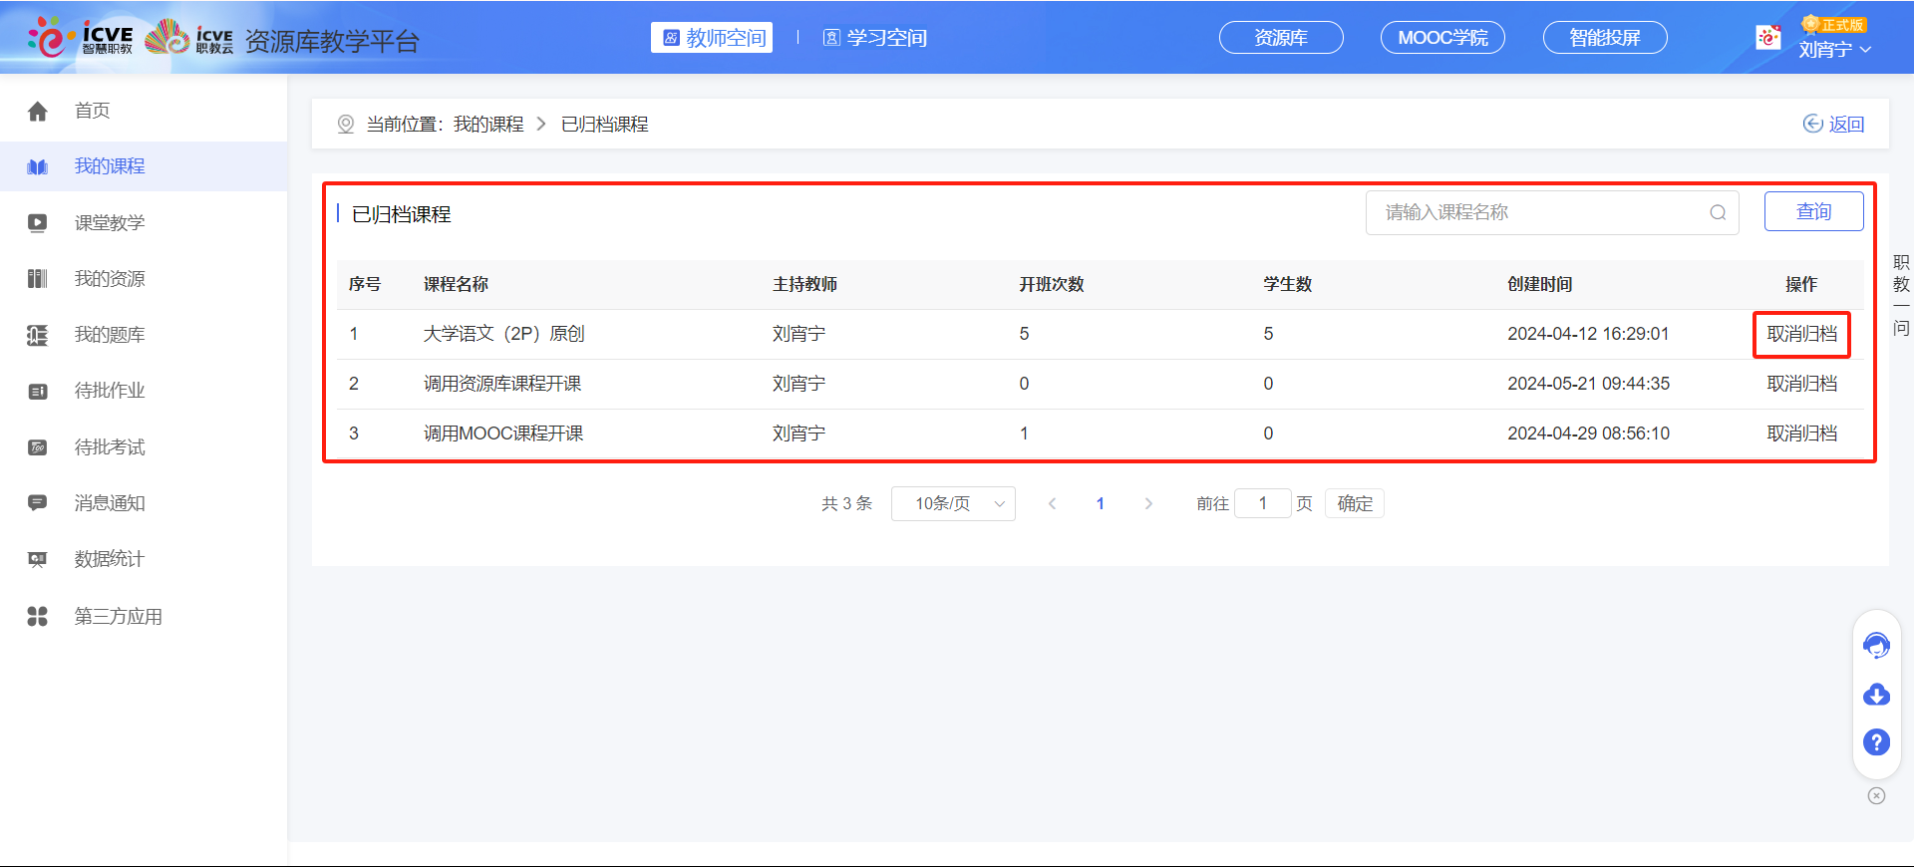1914x867 pixels.
Task: Open 第三方应用 from the sidebar
Action: click(x=118, y=617)
